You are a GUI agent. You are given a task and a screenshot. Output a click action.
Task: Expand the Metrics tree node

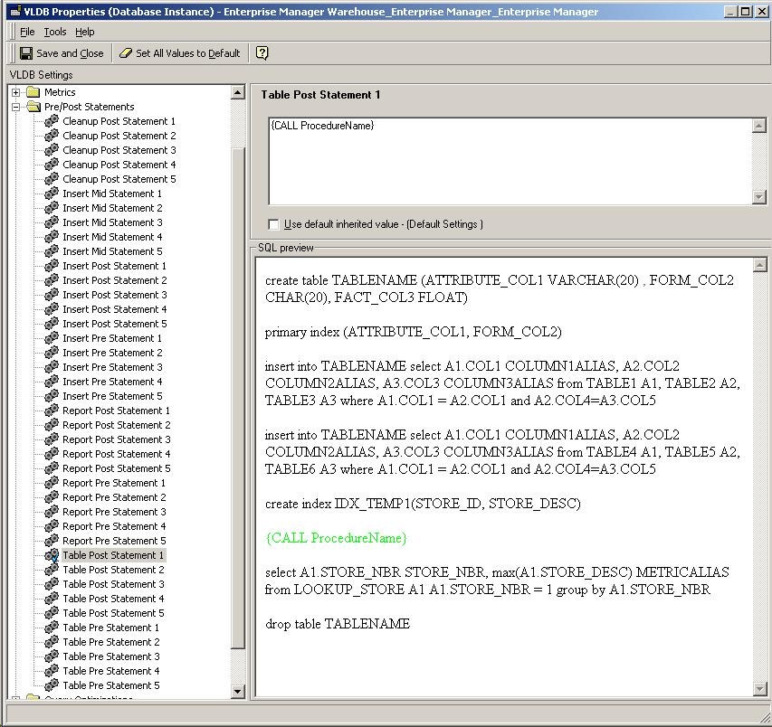pos(16,92)
